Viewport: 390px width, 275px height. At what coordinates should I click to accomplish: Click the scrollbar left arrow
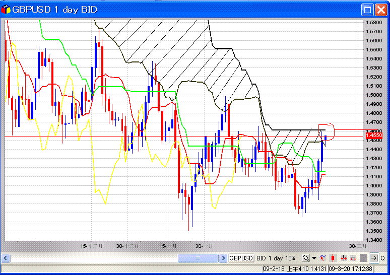[6, 258]
